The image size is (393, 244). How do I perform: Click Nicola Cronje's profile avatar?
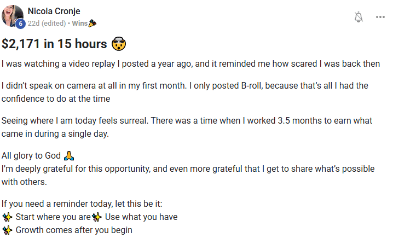[12, 16]
